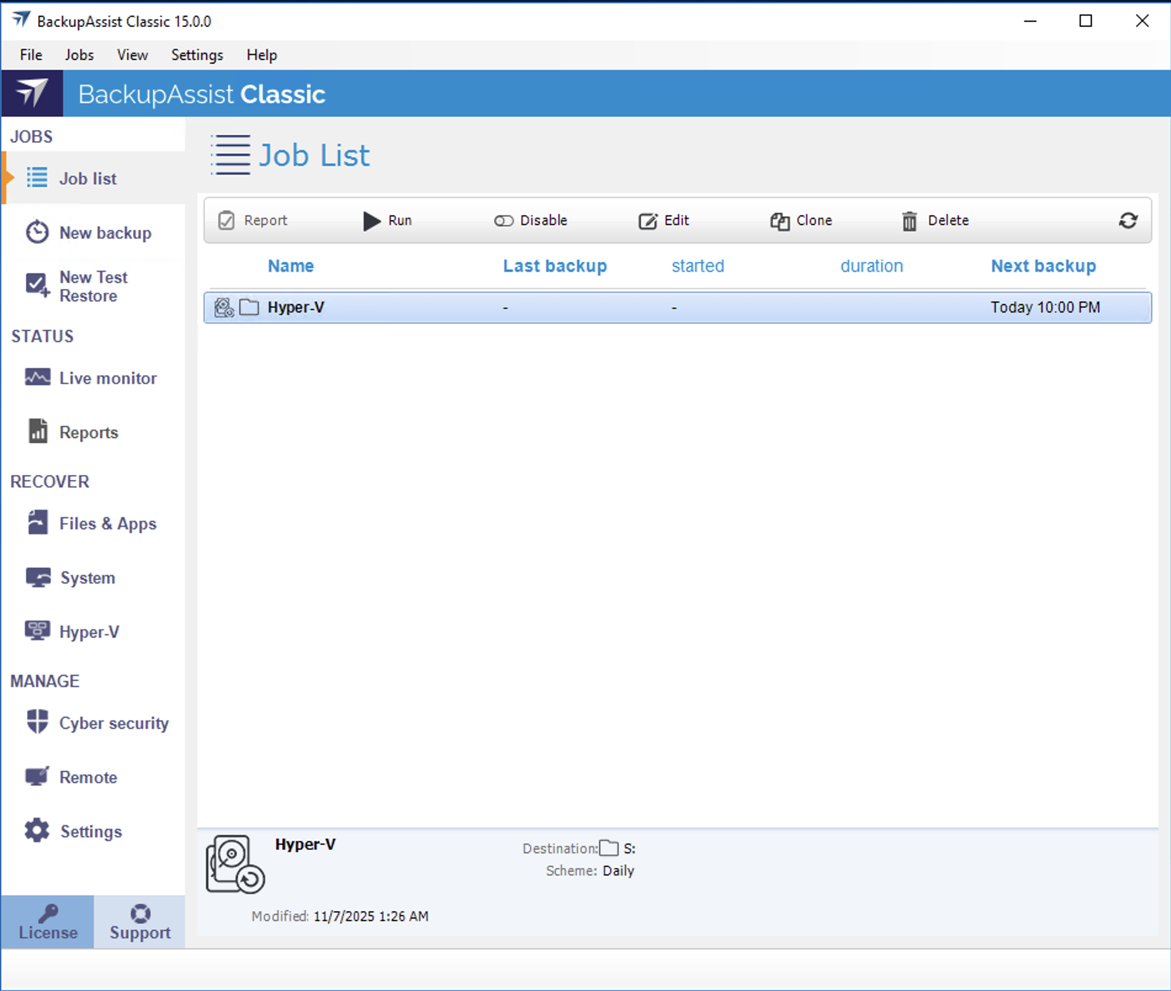
Task: Click the refresh icon in job toolbar
Action: tap(1127, 221)
